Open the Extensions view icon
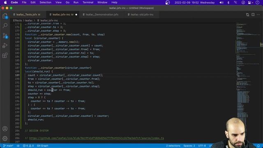The width and height of the screenshot is (263, 148). [x=5, y=55]
